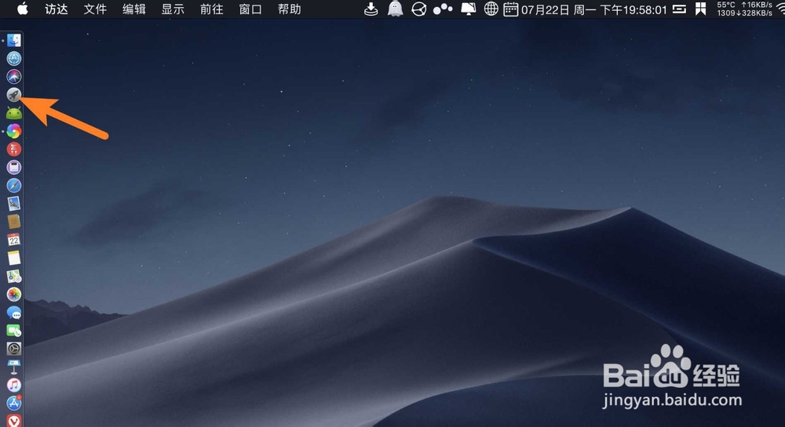This screenshot has height=427, width=785.
Task: Click the bookmark-shaped menu bar icon
Action: click(700, 9)
